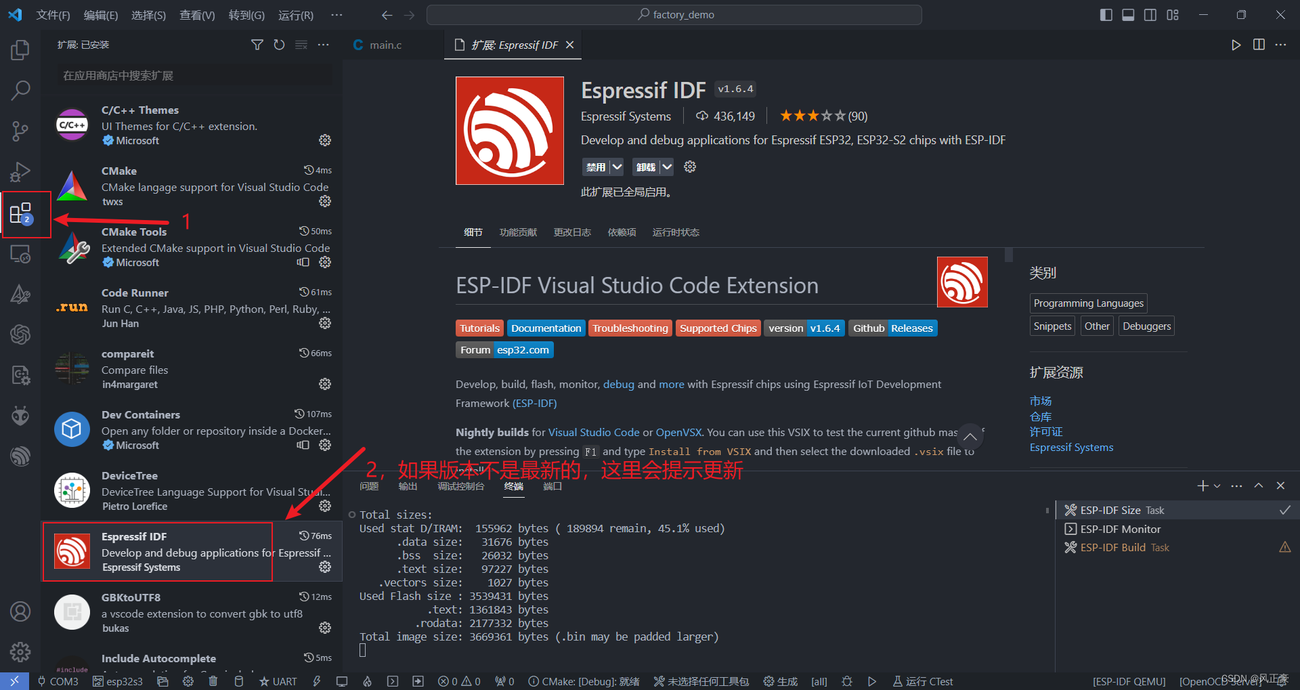The width and height of the screenshot is (1300, 690).
Task: Open the ESP-IDF monitor device icon
Action: 342,681
